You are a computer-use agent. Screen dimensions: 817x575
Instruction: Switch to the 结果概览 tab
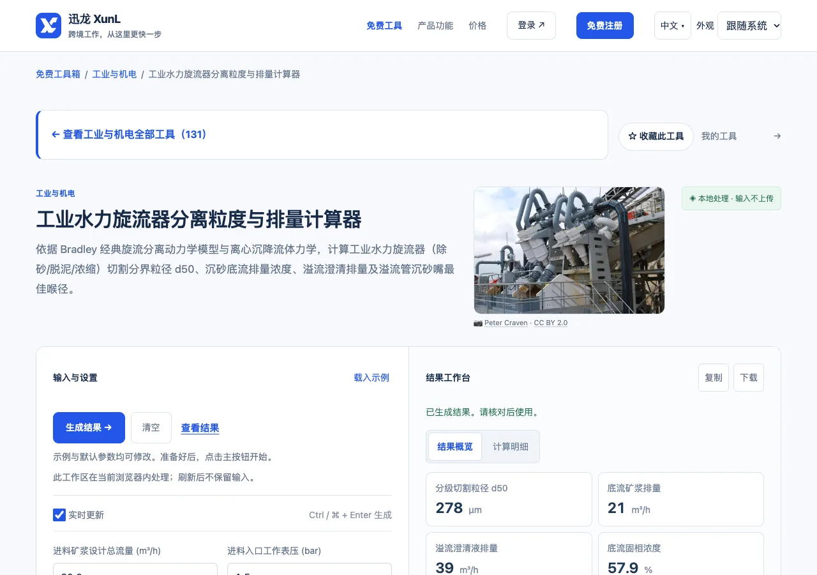click(x=455, y=447)
